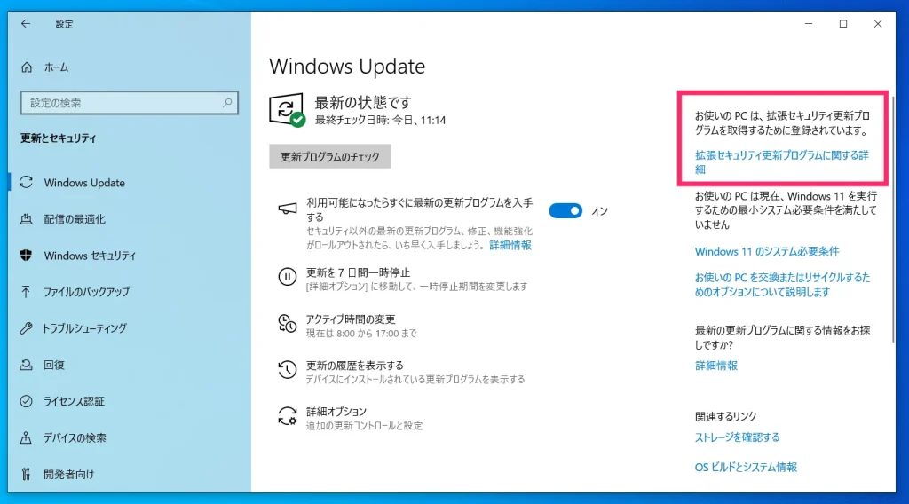Click the pause icon for 更新を7日間一時停止
This screenshot has height=504, width=909.
[287, 277]
